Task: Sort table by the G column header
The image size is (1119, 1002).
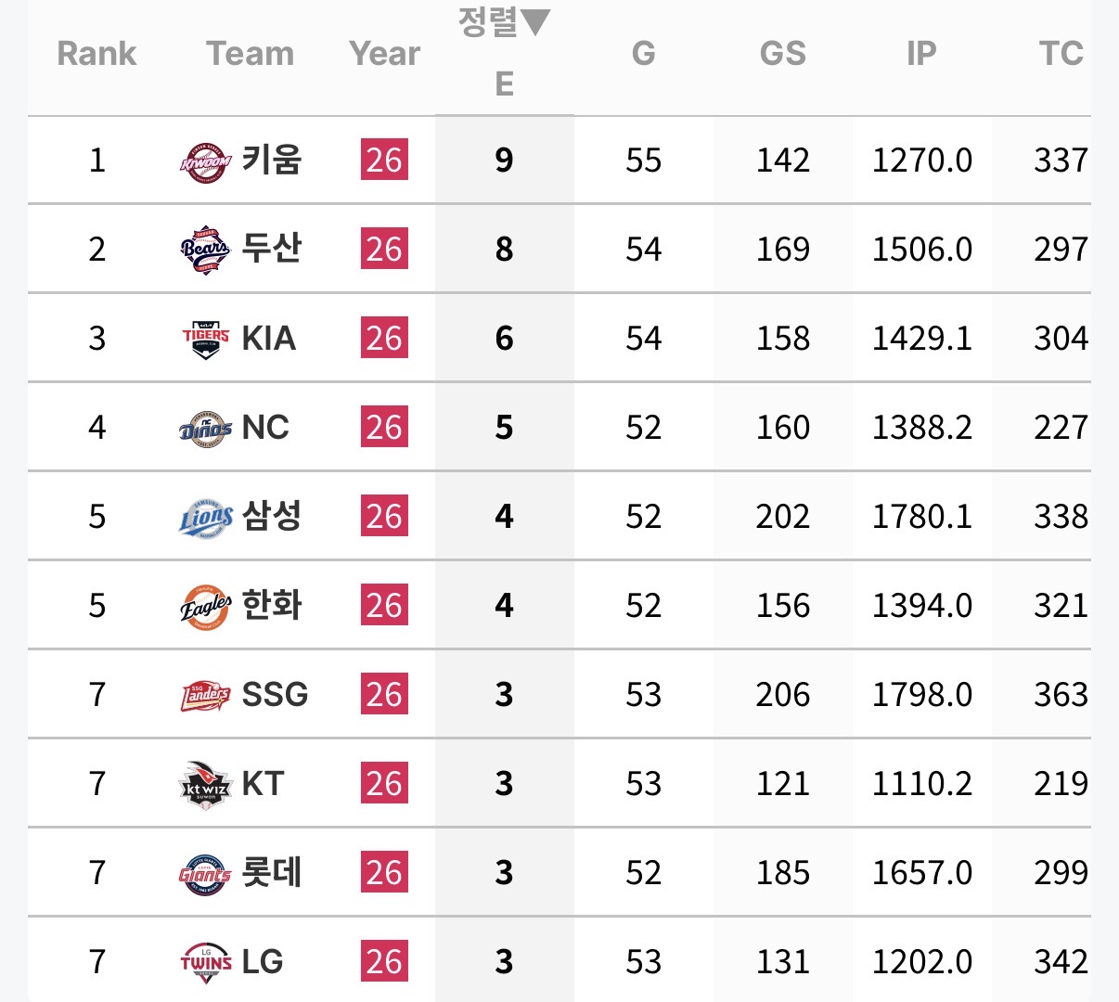Action: pos(643,54)
